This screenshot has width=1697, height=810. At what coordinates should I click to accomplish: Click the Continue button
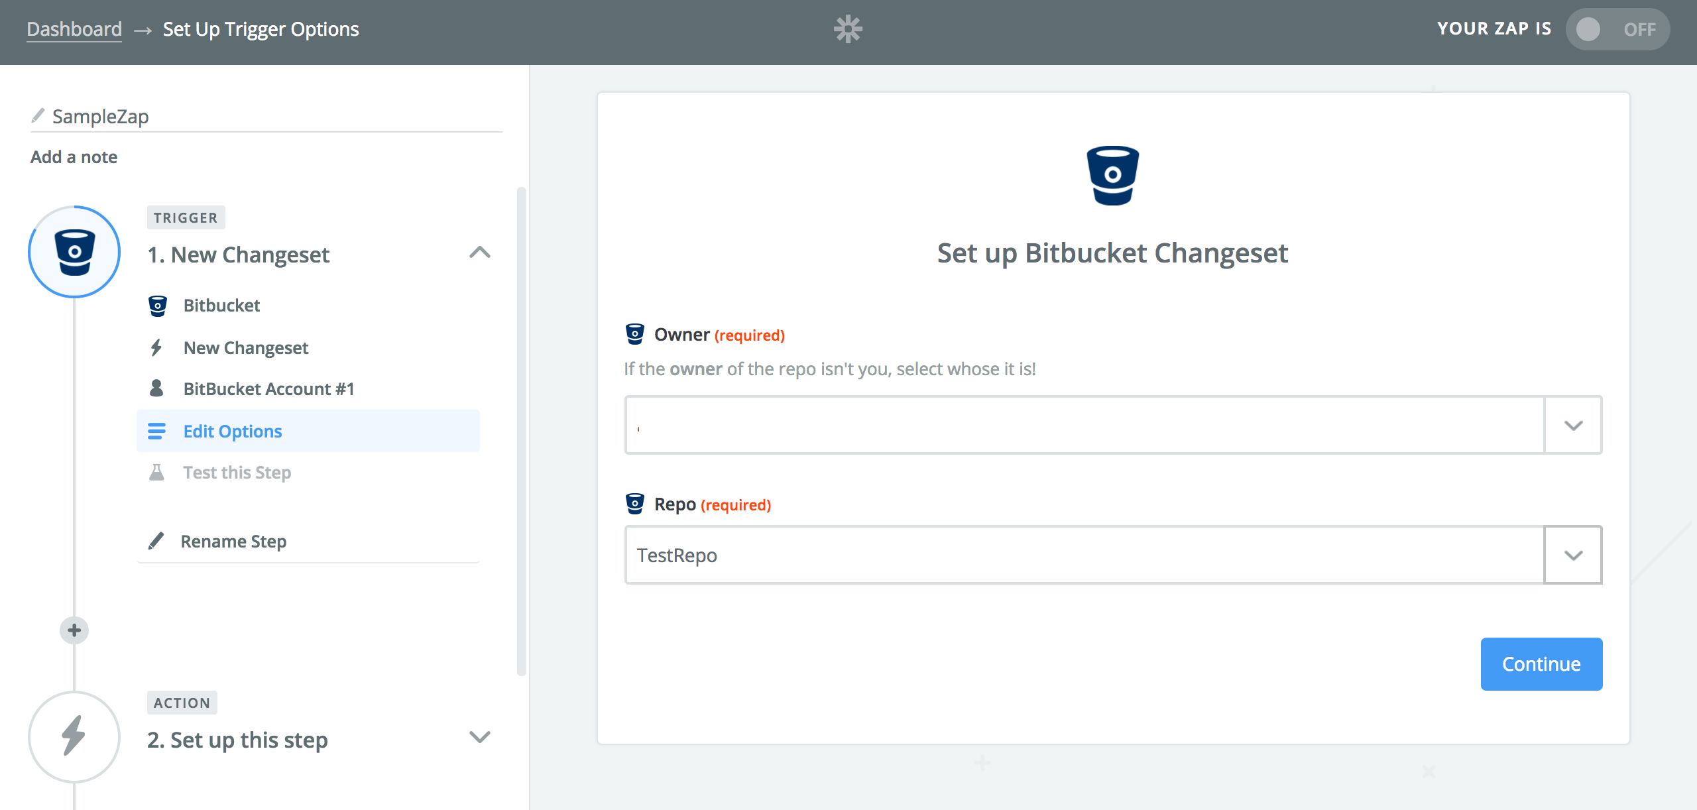pos(1541,664)
